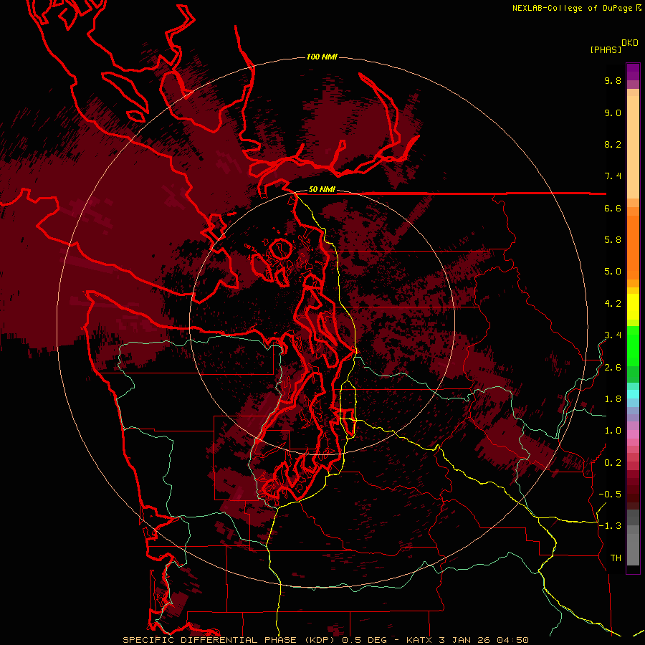The image size is (645, 645).
Task: Select the 7.4 value on the scale
Action: click(x=613, y=176)
